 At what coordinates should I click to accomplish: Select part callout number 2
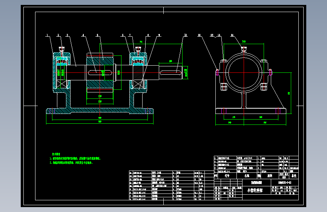click(x=58, y=35)
